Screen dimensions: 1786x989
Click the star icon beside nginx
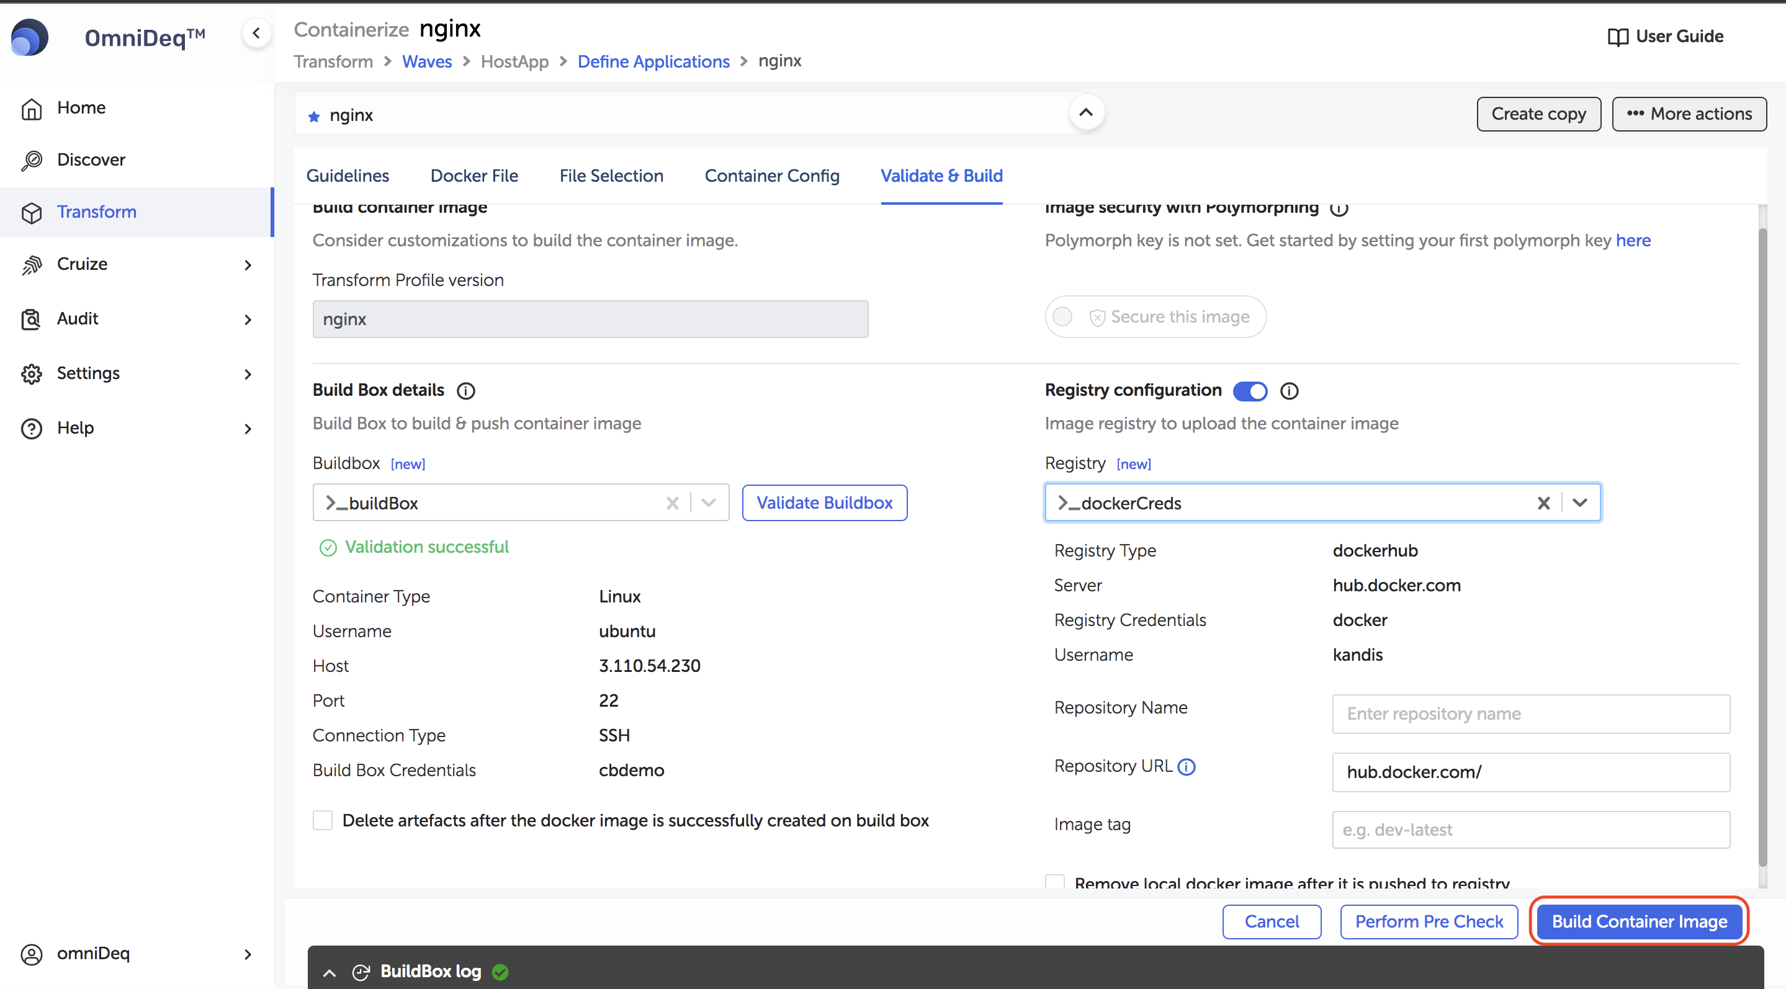[314, 117]
